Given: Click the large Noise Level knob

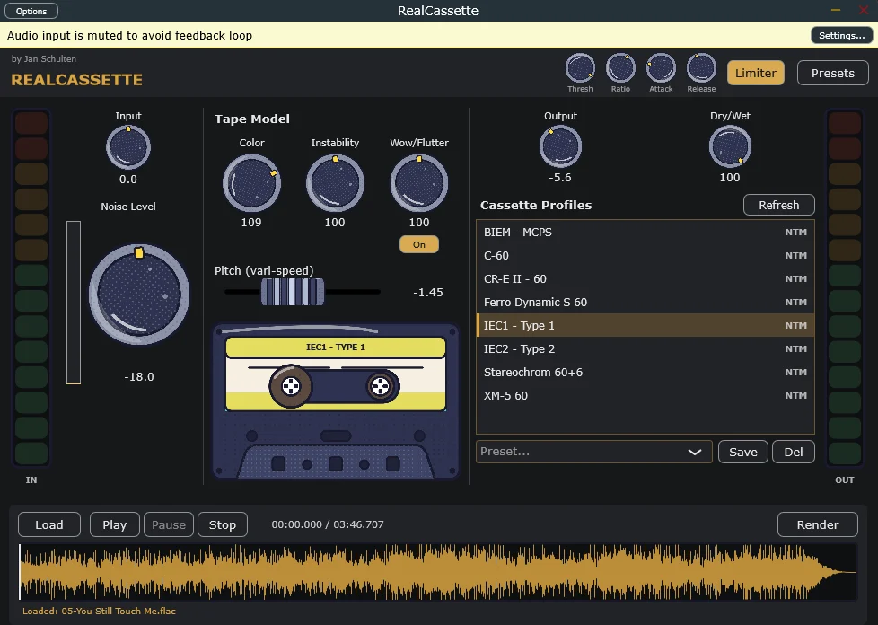Looking at the screenshot, I should (x=139, y=294).
